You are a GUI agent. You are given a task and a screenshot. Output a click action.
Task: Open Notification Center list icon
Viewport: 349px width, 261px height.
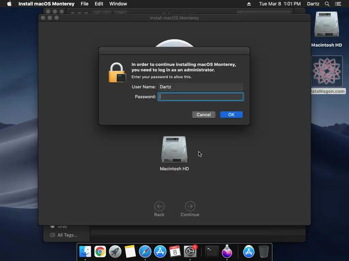338,4
